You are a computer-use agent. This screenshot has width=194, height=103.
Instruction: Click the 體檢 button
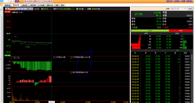point(36,1)
